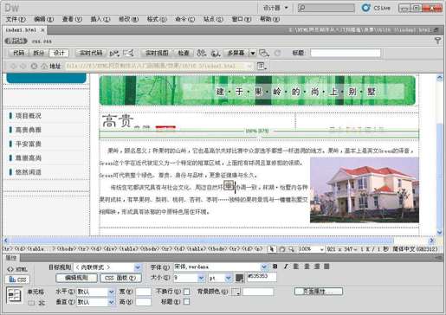This screenshot has width=446, height=315.
Task: Justify text in Properties panel
Action: 326,267
